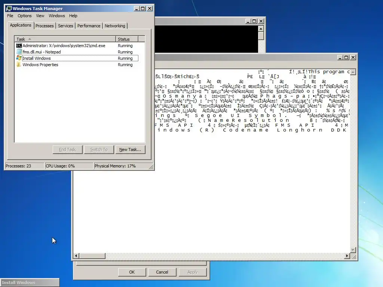Select the fms.dll.mui - Notepad task

(x=77, y=52)
